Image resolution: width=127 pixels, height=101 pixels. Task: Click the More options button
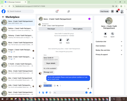tap(78, 29)
